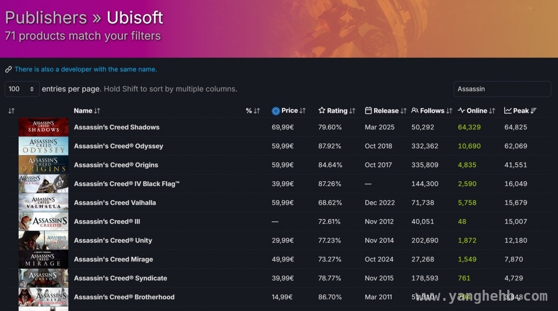
Task: Click the Black Flag game thumbnail
Action: coord(43,183)
